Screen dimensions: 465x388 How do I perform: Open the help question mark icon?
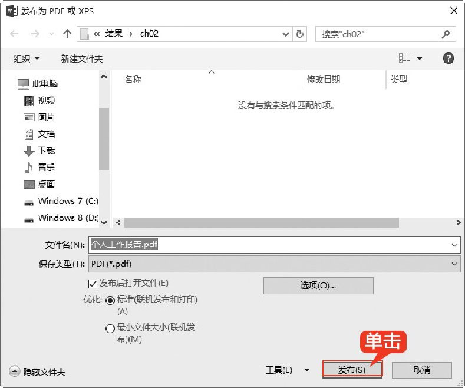tap(448, 58)
